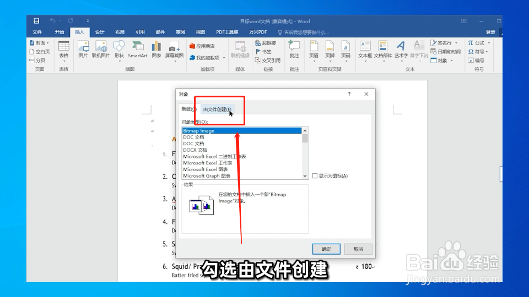Click the object list scroll down arrow
The width and height of the screenshot is (529, 297).
tap(305, 176)
